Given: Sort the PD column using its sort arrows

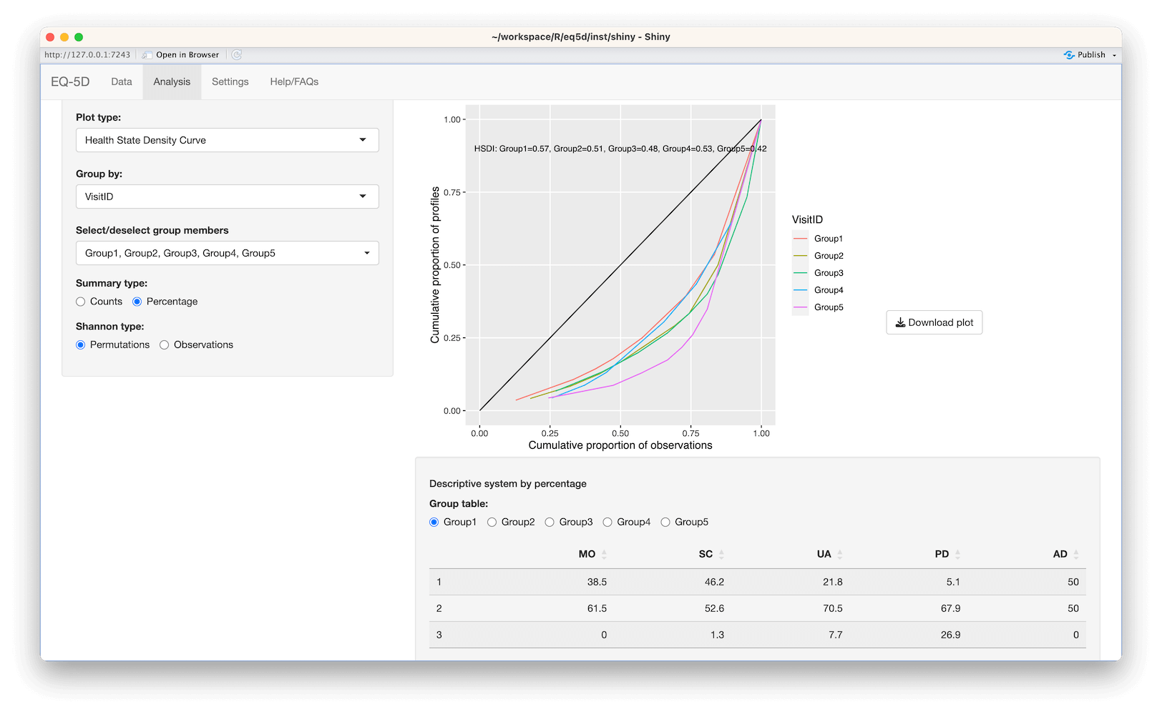Looking at the screenshot, I should [x=958, y=554].
